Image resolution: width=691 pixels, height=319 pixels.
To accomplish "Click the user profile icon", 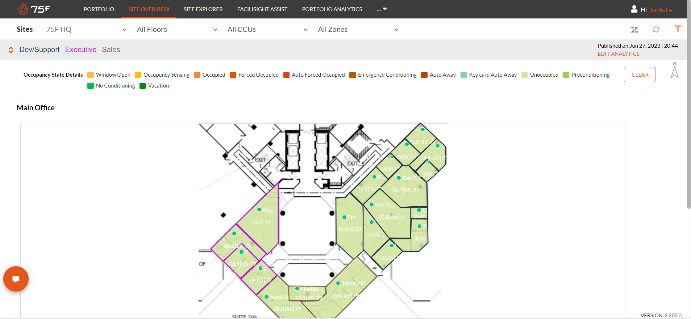I will tap(634, 9).
